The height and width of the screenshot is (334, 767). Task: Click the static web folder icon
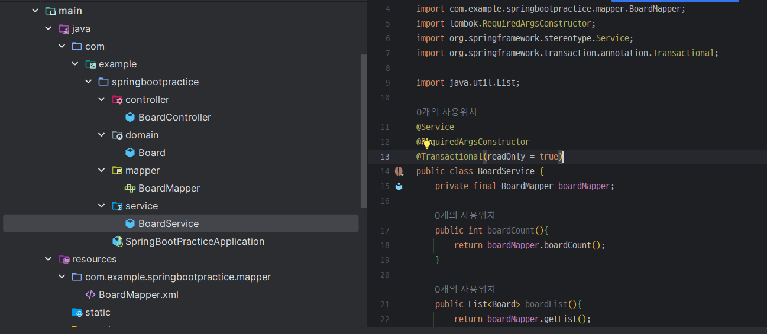tap(77, 312)
